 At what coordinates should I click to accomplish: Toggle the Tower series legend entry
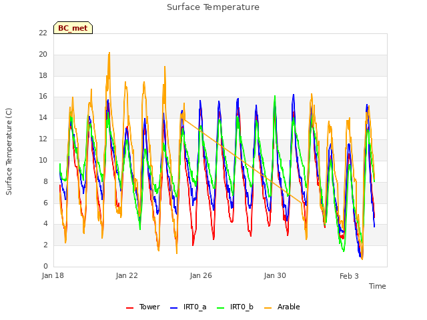click(x=143, y=307)
